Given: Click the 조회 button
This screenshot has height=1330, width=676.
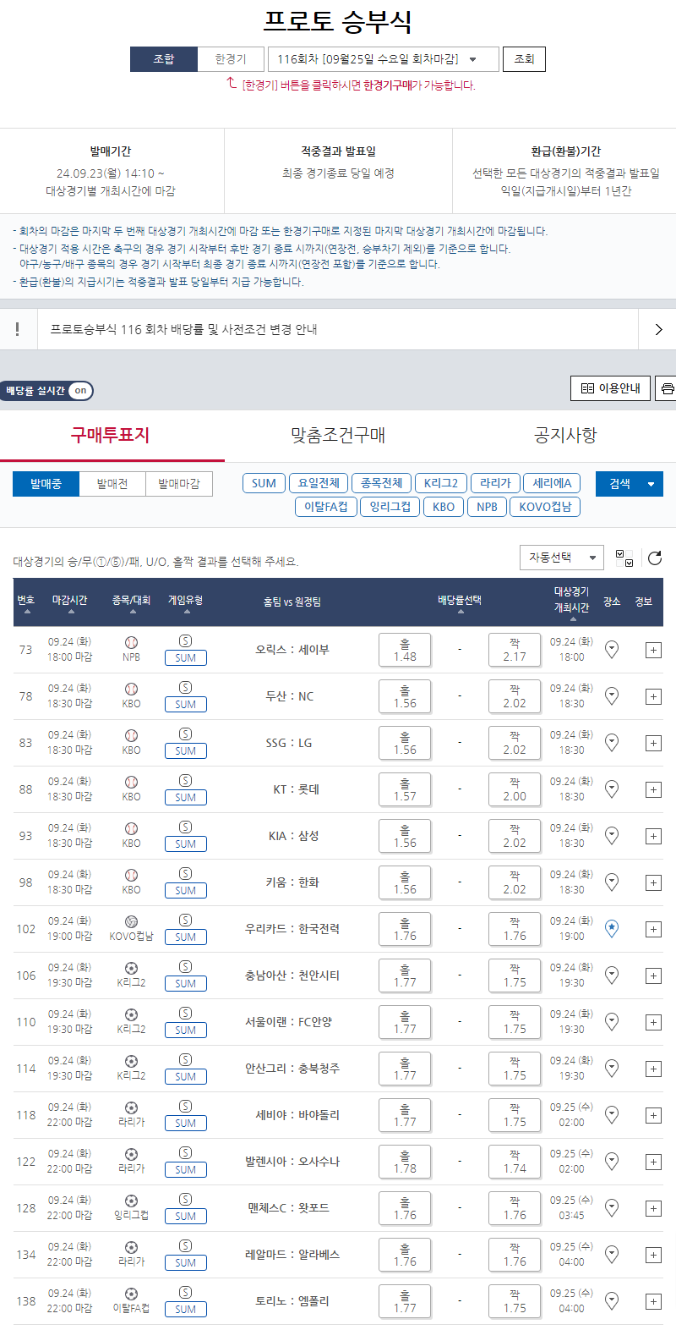Looking at the screenshot, I should 524,59.
